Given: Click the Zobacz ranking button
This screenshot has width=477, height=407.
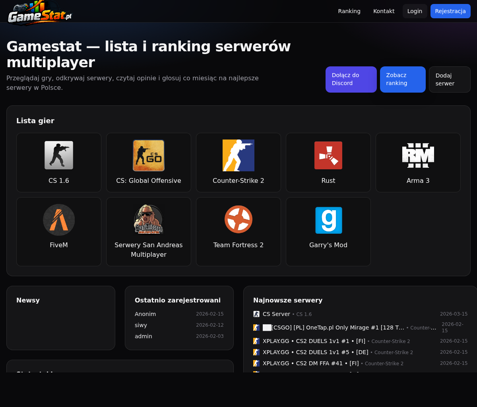Looking at the screenshot, I should [x=403, y=79].
